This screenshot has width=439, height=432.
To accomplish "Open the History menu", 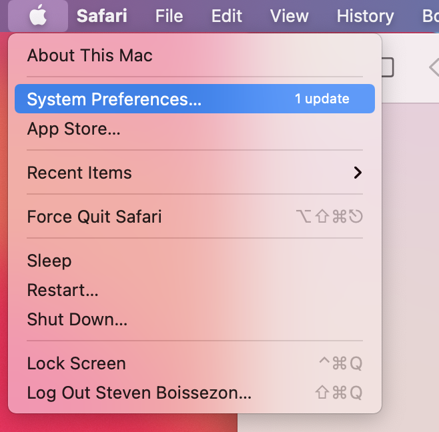I will click(365, 16).
